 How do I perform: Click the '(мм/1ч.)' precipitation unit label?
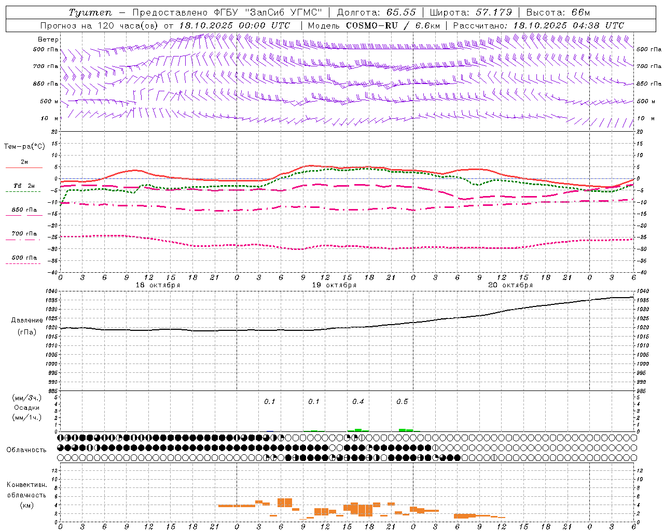(x=26, y=417)
